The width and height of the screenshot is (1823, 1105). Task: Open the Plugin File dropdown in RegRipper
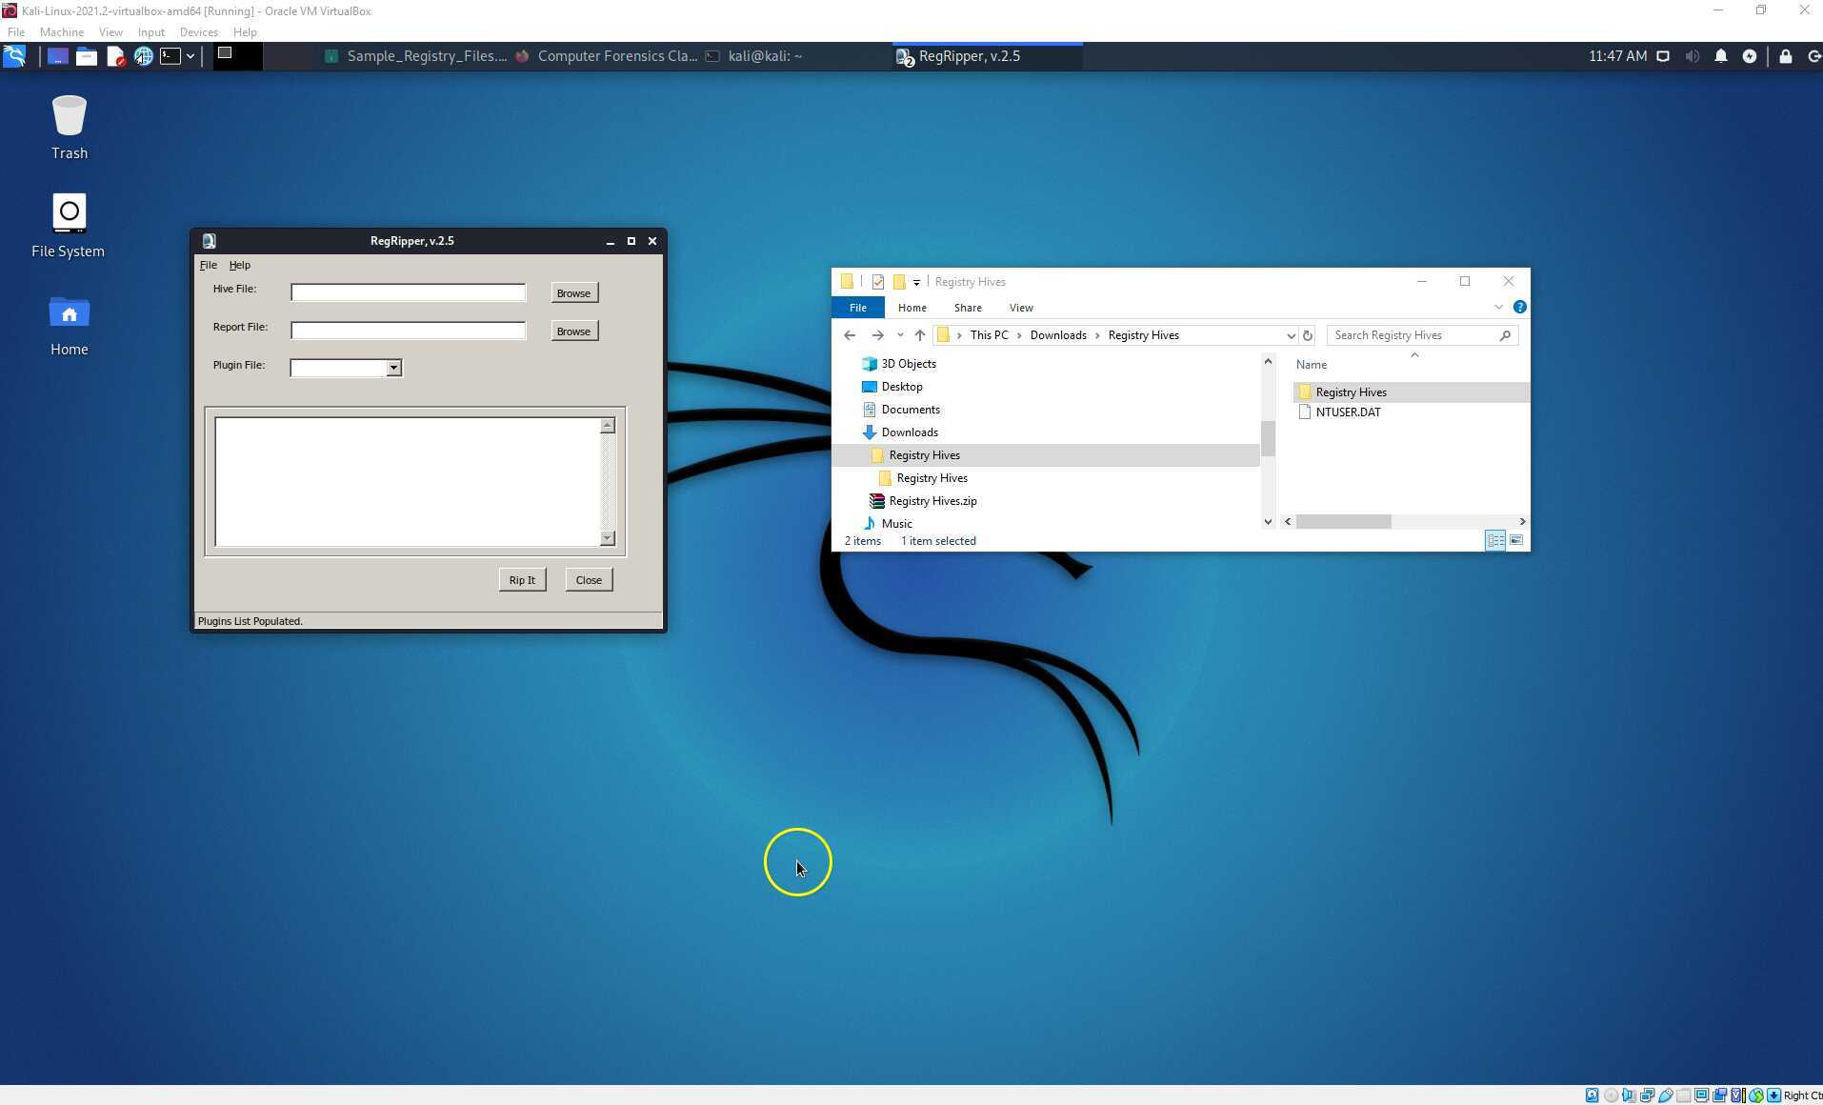coord(393,367)
